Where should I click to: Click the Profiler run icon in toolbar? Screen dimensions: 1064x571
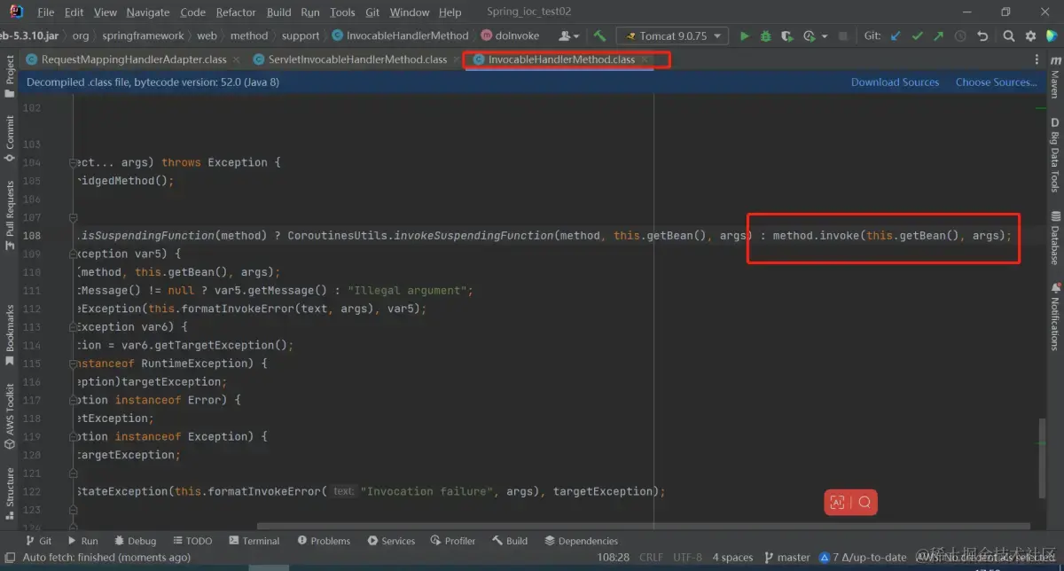click(809, 36)
